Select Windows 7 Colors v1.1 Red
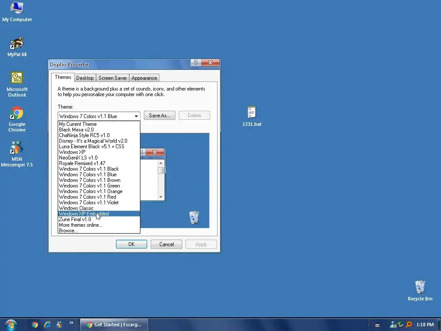This screenshot has width=441, height=331. [99, 197]
